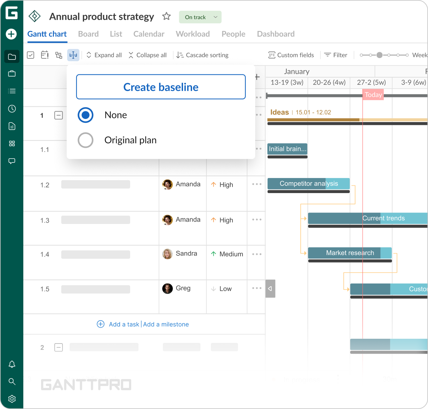Switch to the Dashboard tab
This screenshot has width=428, height=409.
276,34
